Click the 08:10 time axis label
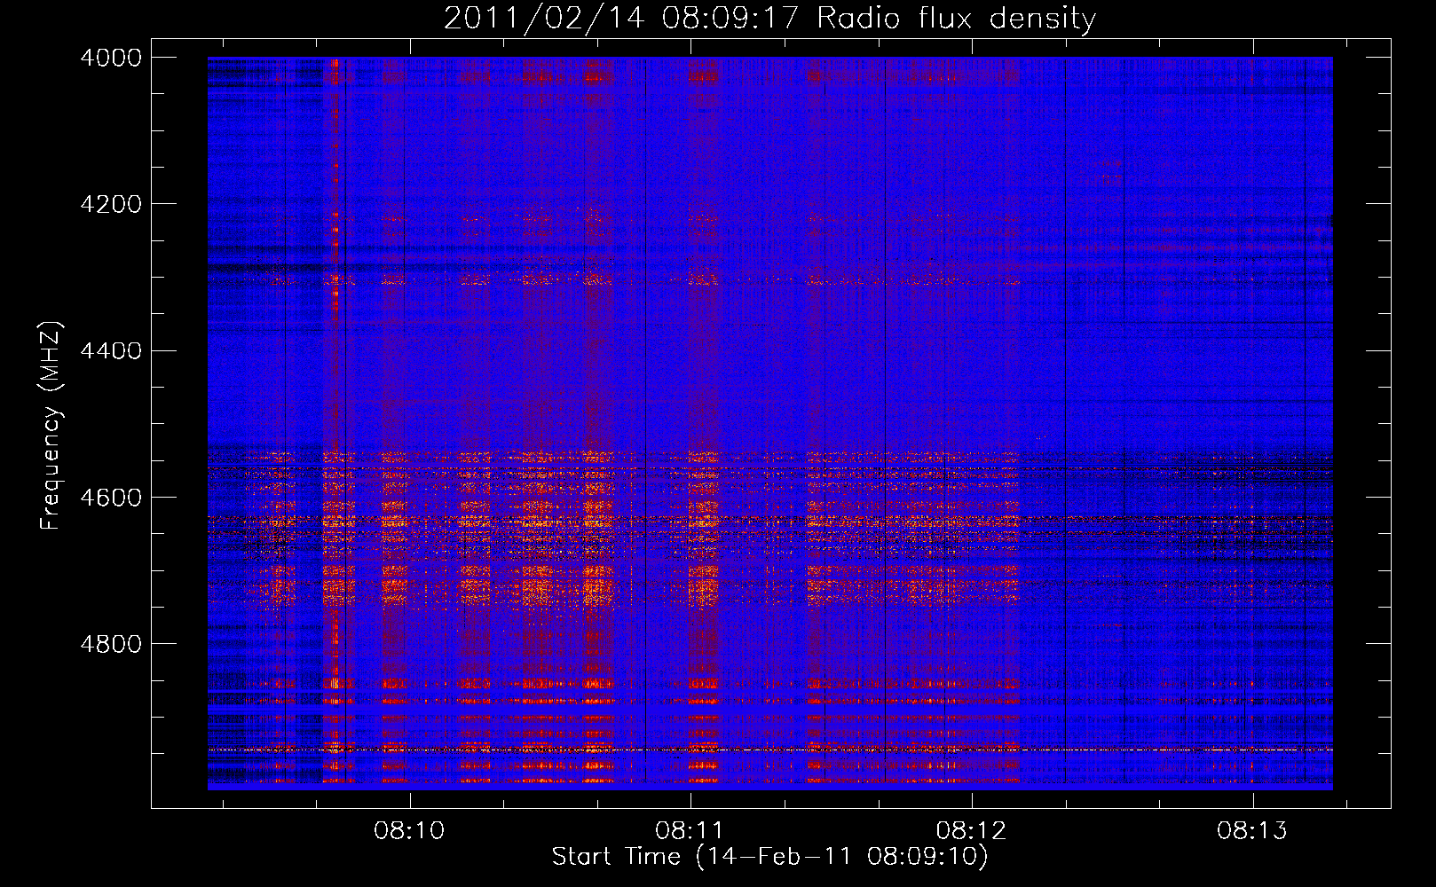The height and width of the screenshot is (887, 1436). [x=409, y=831]
